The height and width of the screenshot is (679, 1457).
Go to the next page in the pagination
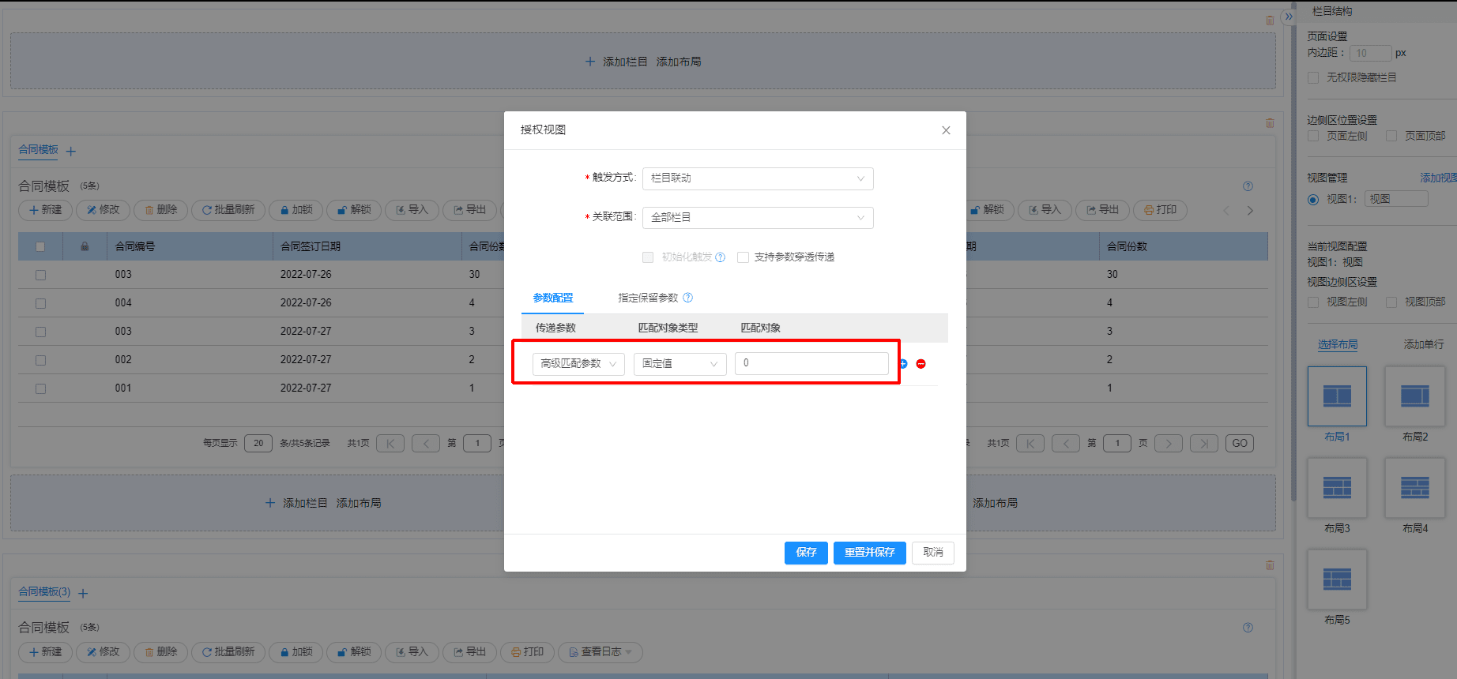tap(1169, 444)
